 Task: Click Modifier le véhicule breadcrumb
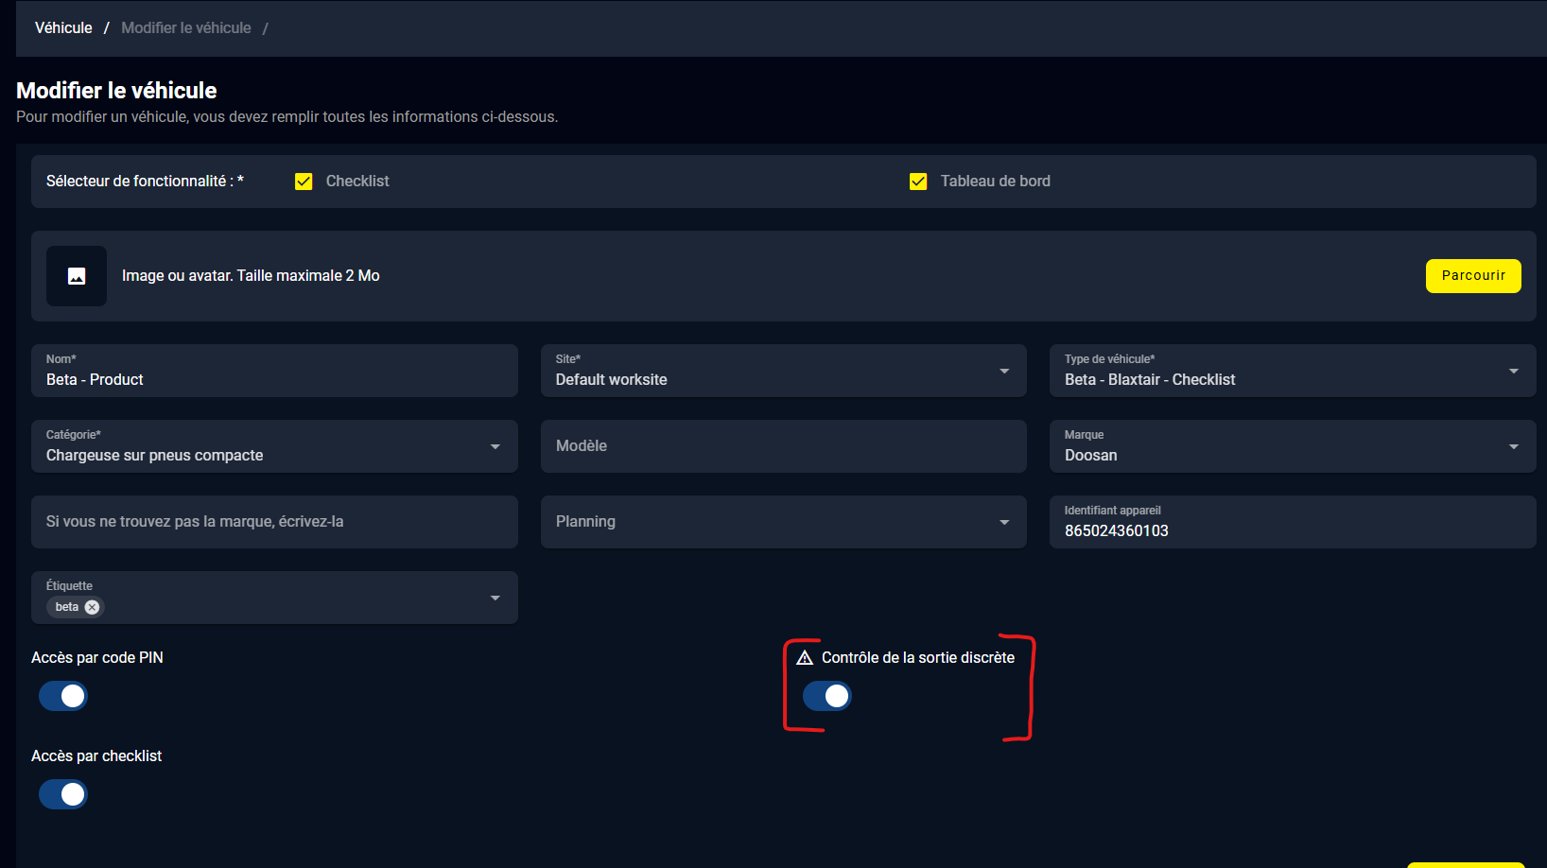(186, 28)
